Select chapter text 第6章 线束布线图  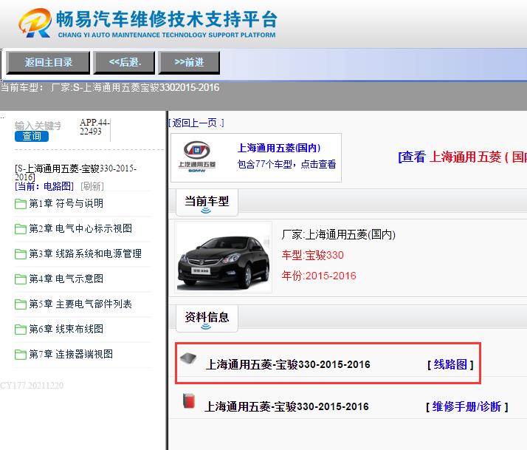66,329
